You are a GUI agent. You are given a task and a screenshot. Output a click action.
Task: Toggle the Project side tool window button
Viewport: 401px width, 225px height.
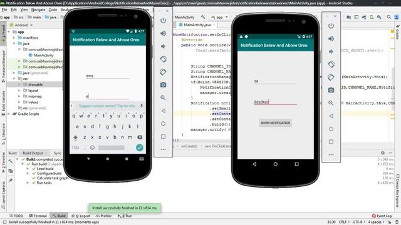[x=3, y=33]
